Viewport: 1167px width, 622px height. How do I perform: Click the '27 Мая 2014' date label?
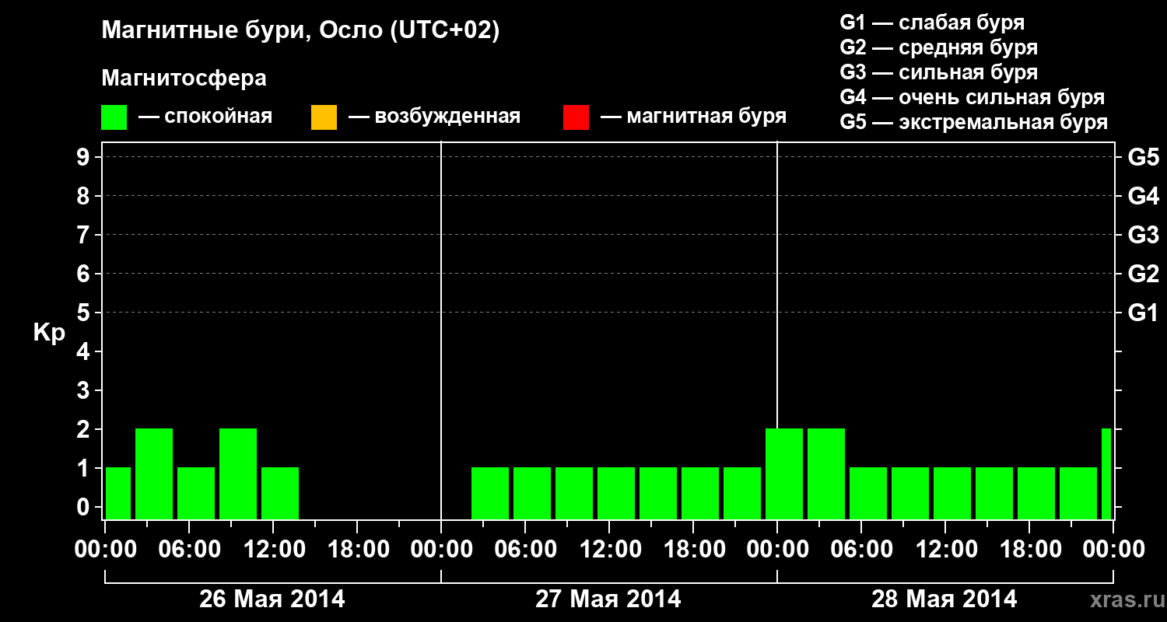608,599
